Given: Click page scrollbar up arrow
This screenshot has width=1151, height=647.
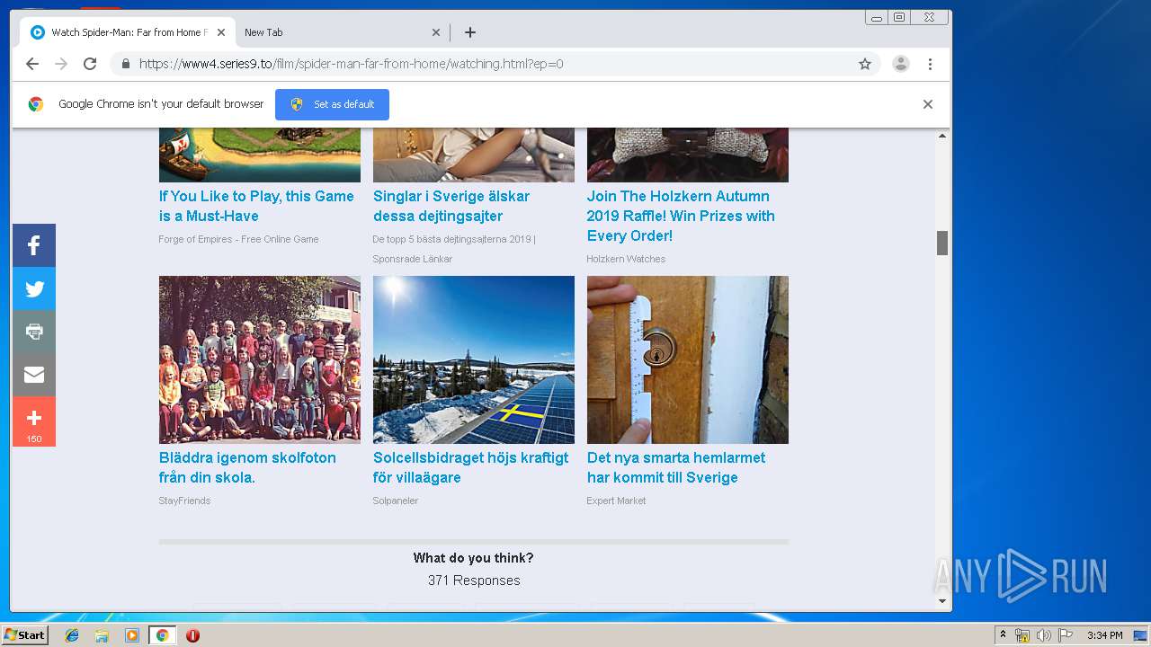Looking at the screenshot, I should pyautogui.click(x=942, y=136).
